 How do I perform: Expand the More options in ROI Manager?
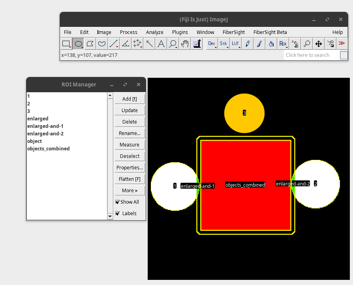(130, 190)
